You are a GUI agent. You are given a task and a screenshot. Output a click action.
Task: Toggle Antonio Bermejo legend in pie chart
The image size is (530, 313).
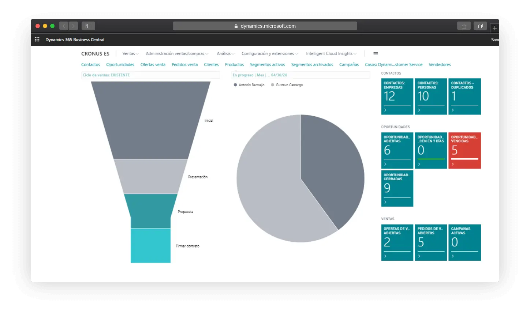tap(249, 85)
